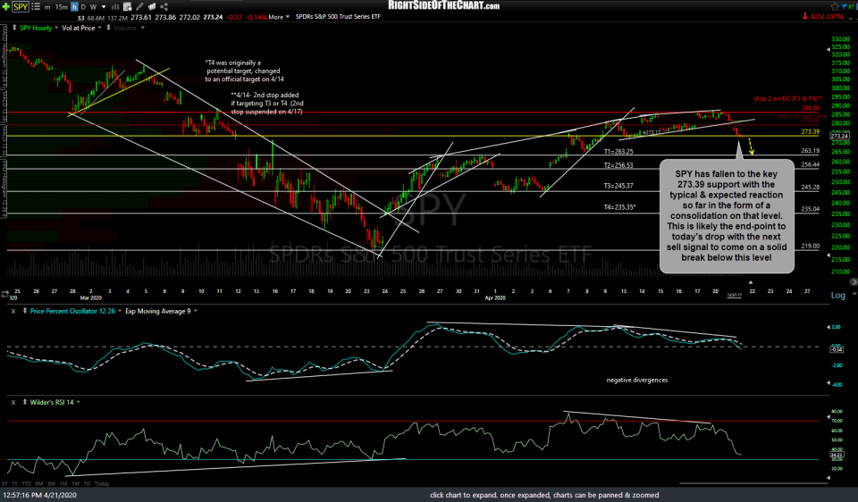Click the T2=256.53 target label
This screenshot has height=502, width=858.
(x=618, y=165)
